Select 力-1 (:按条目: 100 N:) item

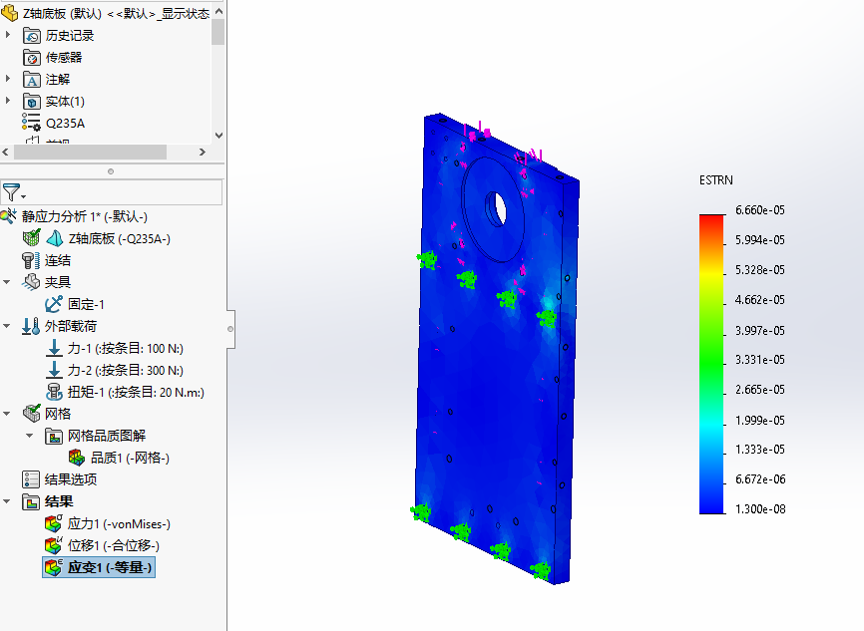coord(126,349)
